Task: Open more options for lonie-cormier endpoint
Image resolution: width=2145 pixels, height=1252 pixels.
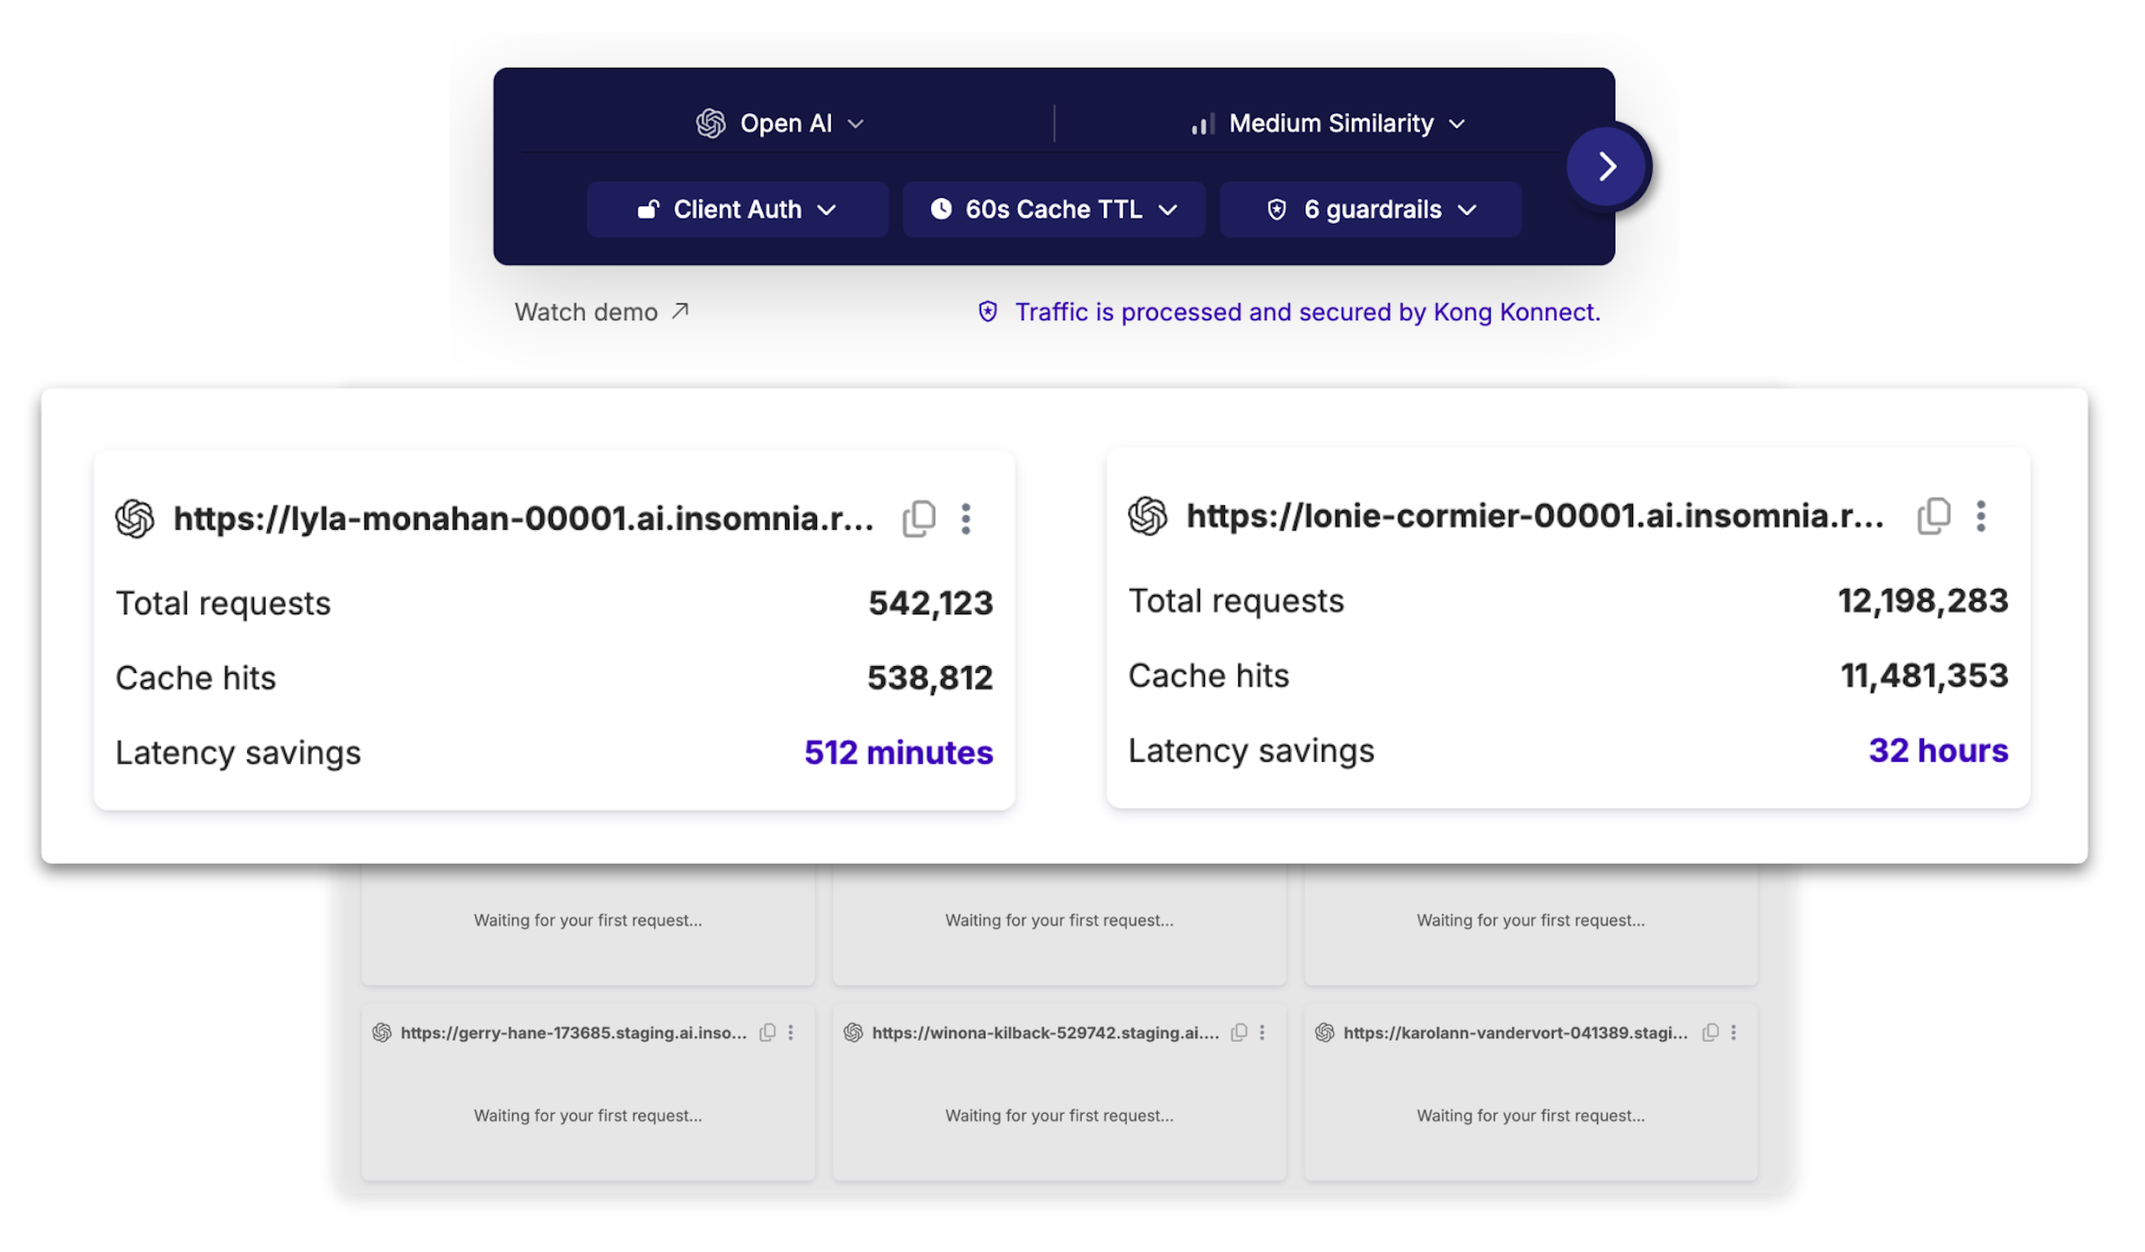Action: [x=1980, y=515]
